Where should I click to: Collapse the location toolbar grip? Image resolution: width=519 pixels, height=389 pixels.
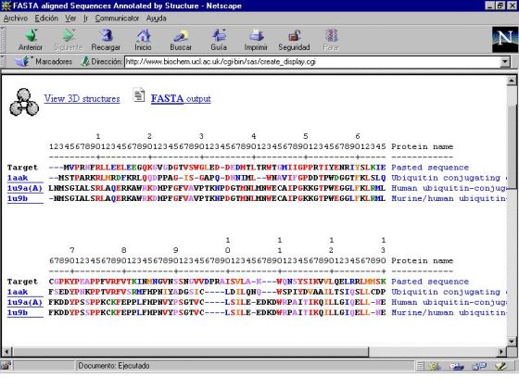click(3, 61)
